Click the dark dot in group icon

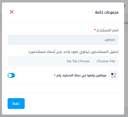(112, 74)
